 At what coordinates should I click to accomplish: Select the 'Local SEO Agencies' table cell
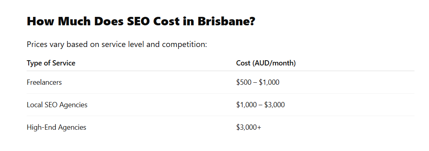pos(57,105)
